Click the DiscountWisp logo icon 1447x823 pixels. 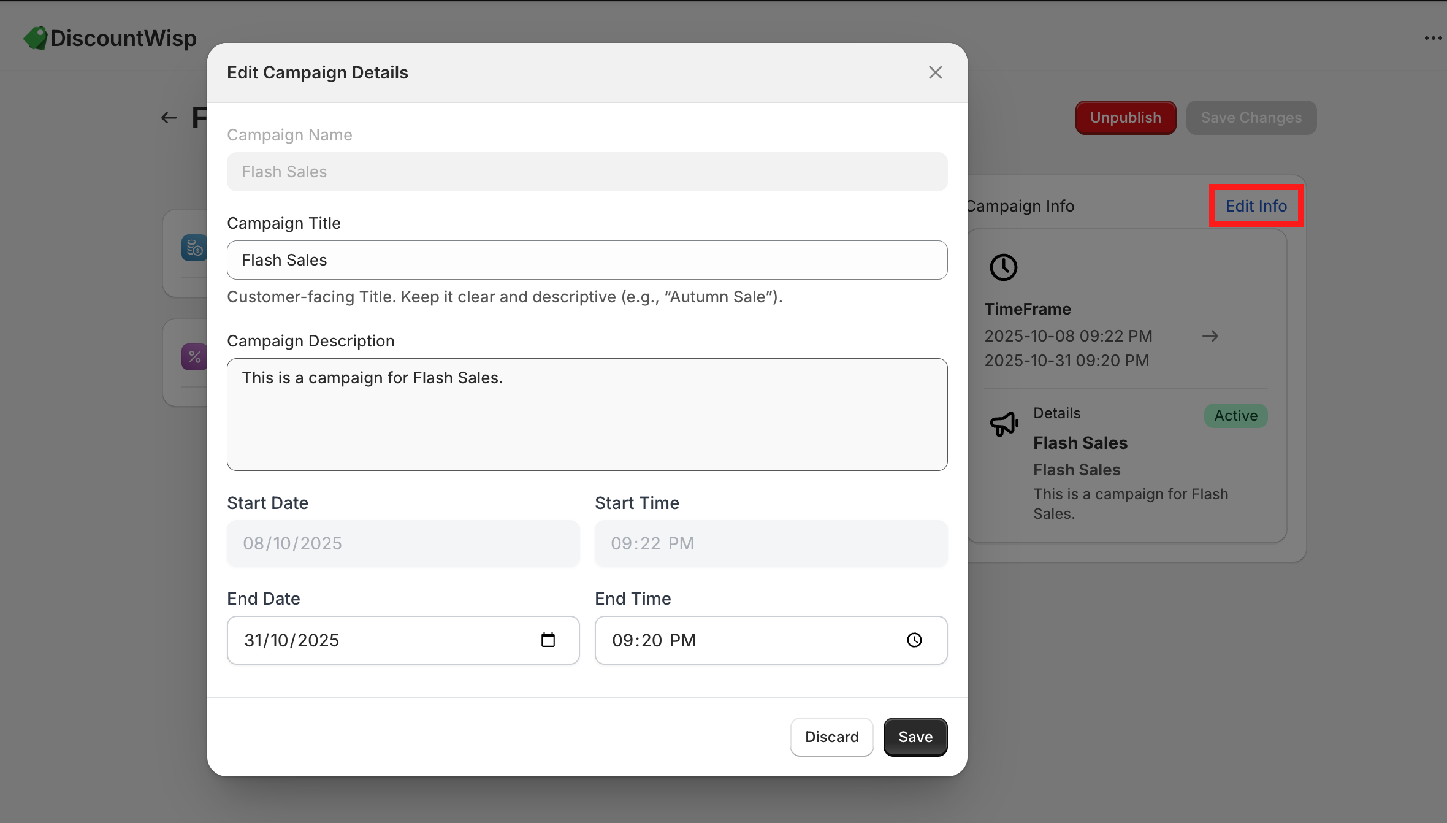(x=36, y=38)
